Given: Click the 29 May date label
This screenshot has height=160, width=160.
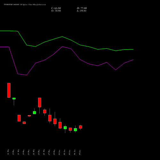Looking at the screenshot, I should click(54, 152).
